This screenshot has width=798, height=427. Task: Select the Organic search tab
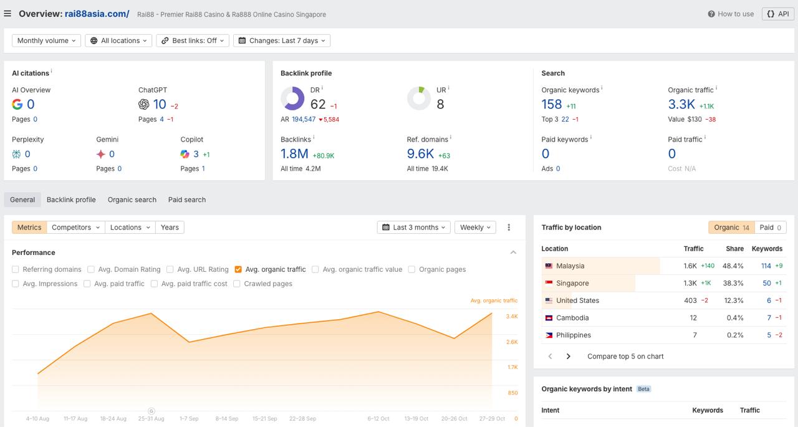[x=132, y=199]
